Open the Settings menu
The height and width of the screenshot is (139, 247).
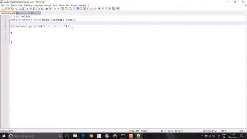click(x=47, y=5)
